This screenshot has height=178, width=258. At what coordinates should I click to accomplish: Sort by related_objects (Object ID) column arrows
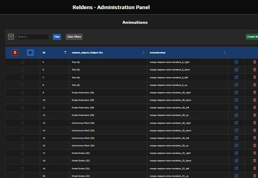coord(143,53)
